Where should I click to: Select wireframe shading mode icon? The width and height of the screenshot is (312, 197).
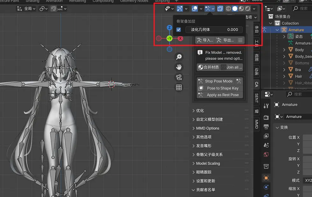(229, 9)
